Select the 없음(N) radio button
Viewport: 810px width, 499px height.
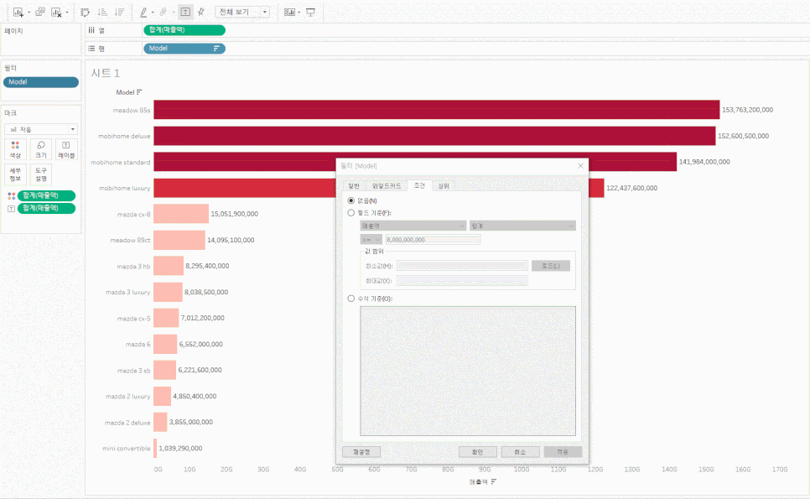pos(351,200)
